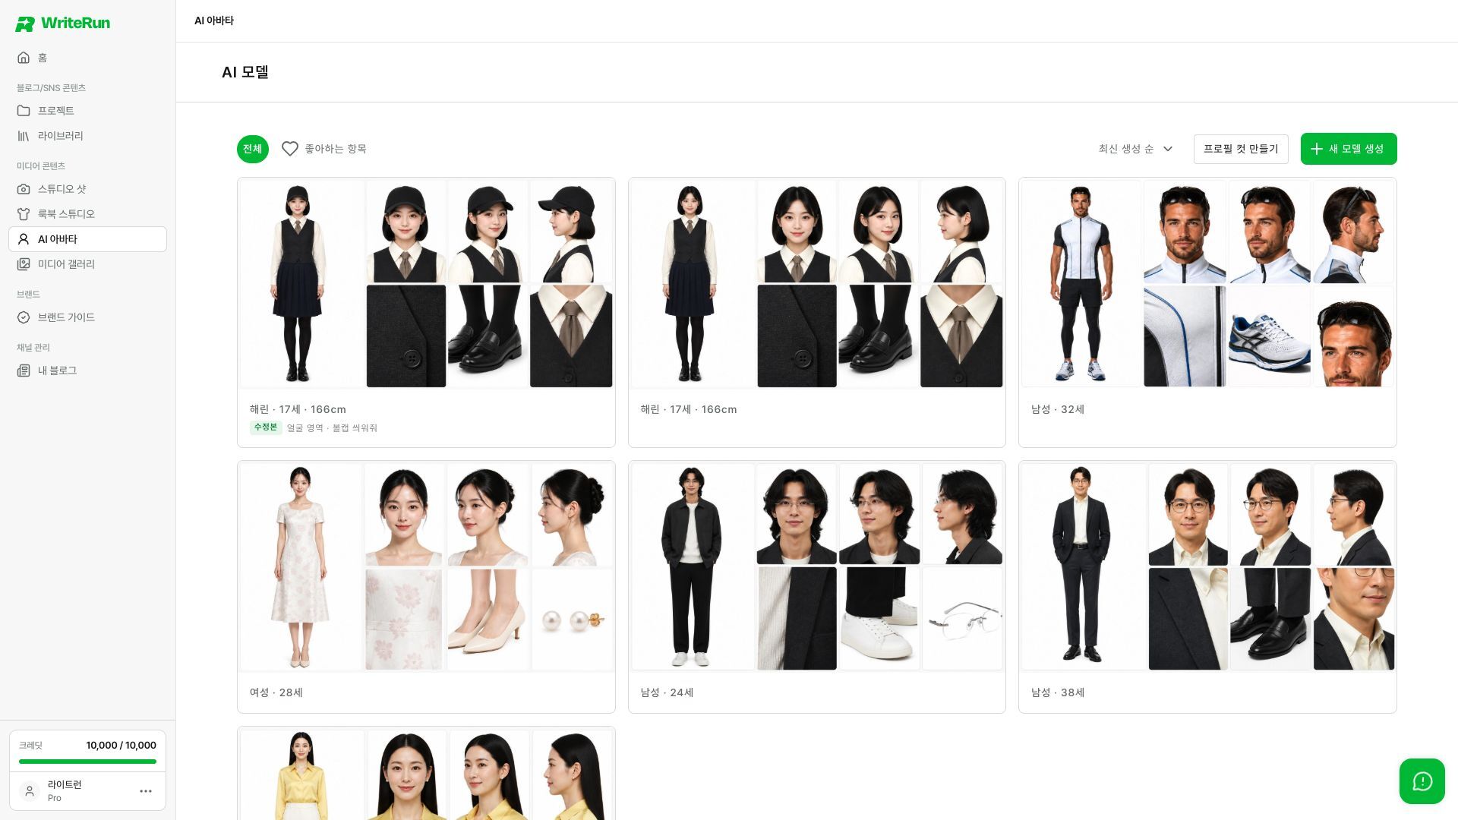1458x820 pixels.
Task: Open the yellow blouse woman model card
Action: [426, 773]
